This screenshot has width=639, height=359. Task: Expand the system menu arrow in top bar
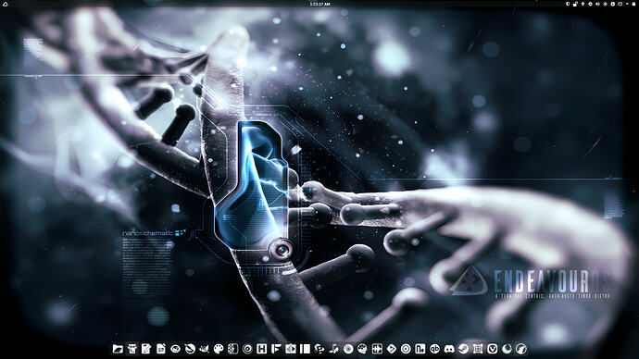click(x=627, y=4)
